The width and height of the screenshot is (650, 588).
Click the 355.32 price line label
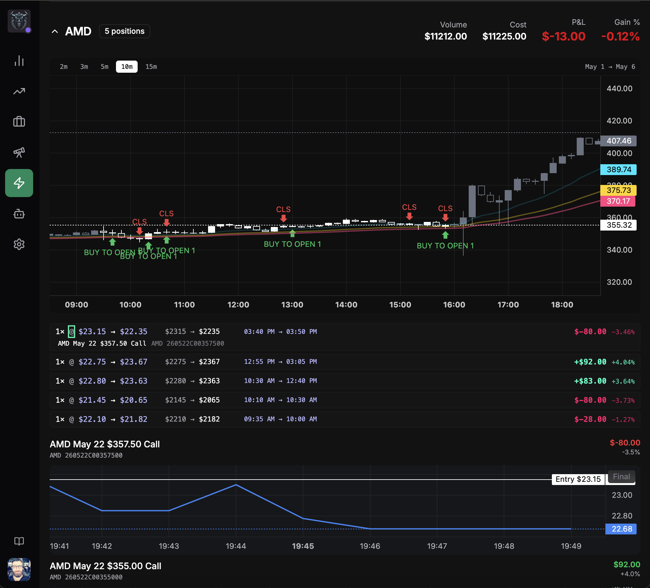tap(618, 225)
